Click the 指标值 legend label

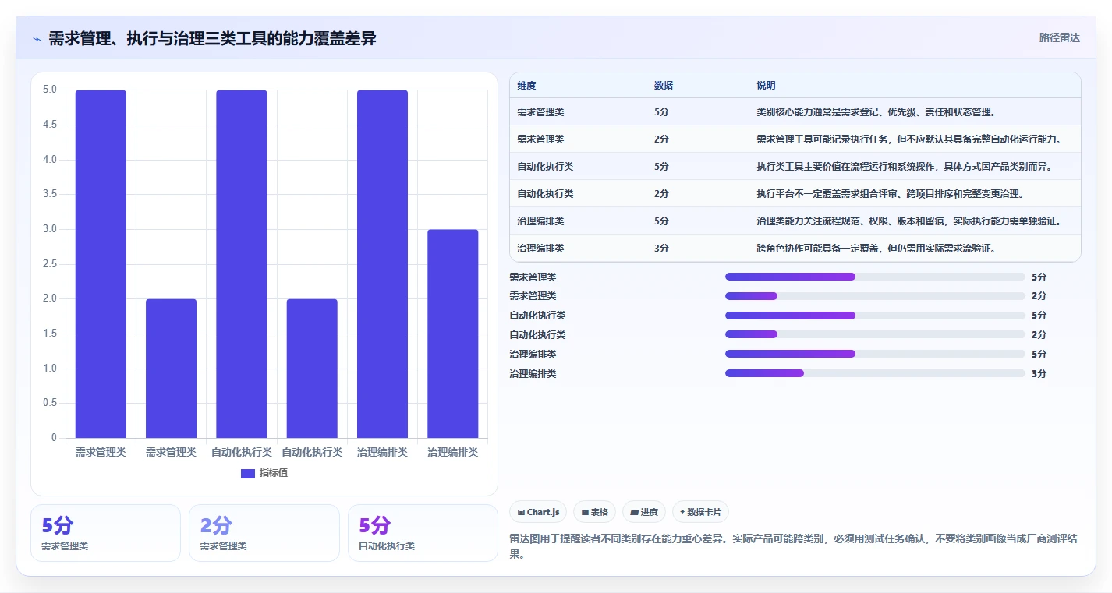(x=274, y=474)
